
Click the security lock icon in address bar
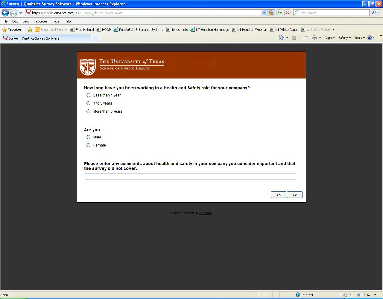point(270,13)
